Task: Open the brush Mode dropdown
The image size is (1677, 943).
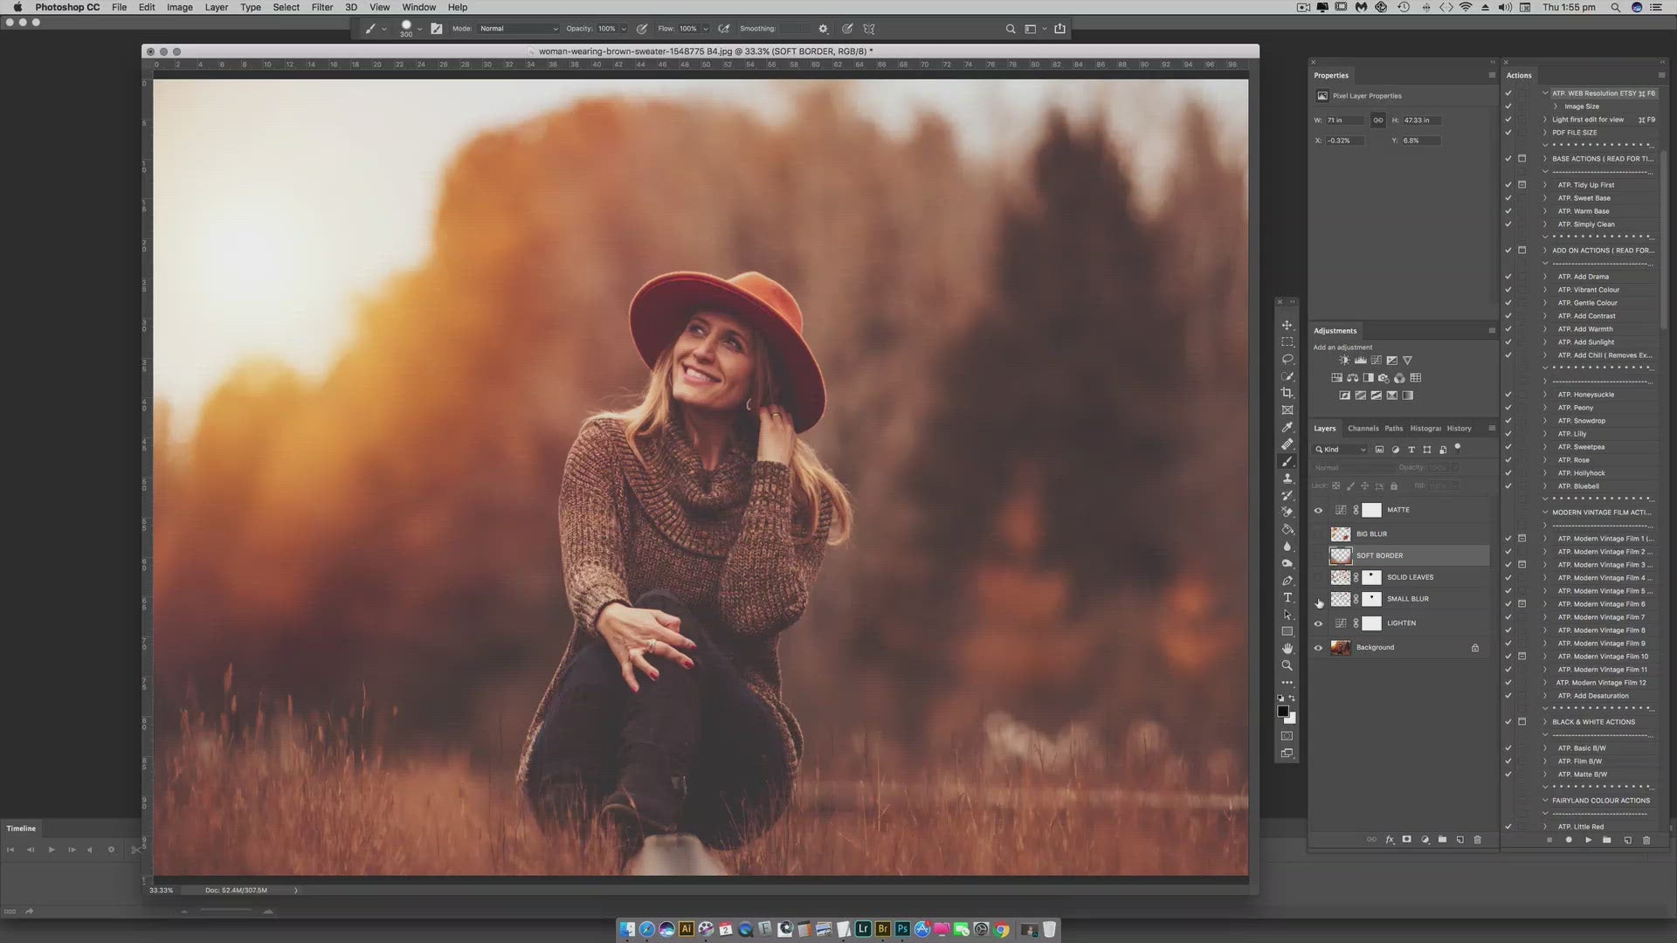Action: click(x=519, y=29)
